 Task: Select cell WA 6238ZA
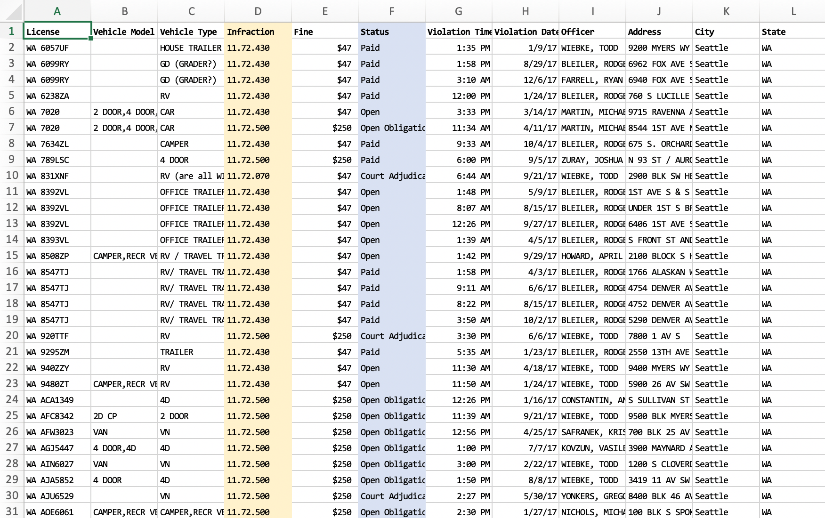pyautogui.click(x=57, y=96)
